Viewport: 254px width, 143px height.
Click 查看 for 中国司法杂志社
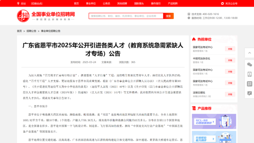click(230, 60)
